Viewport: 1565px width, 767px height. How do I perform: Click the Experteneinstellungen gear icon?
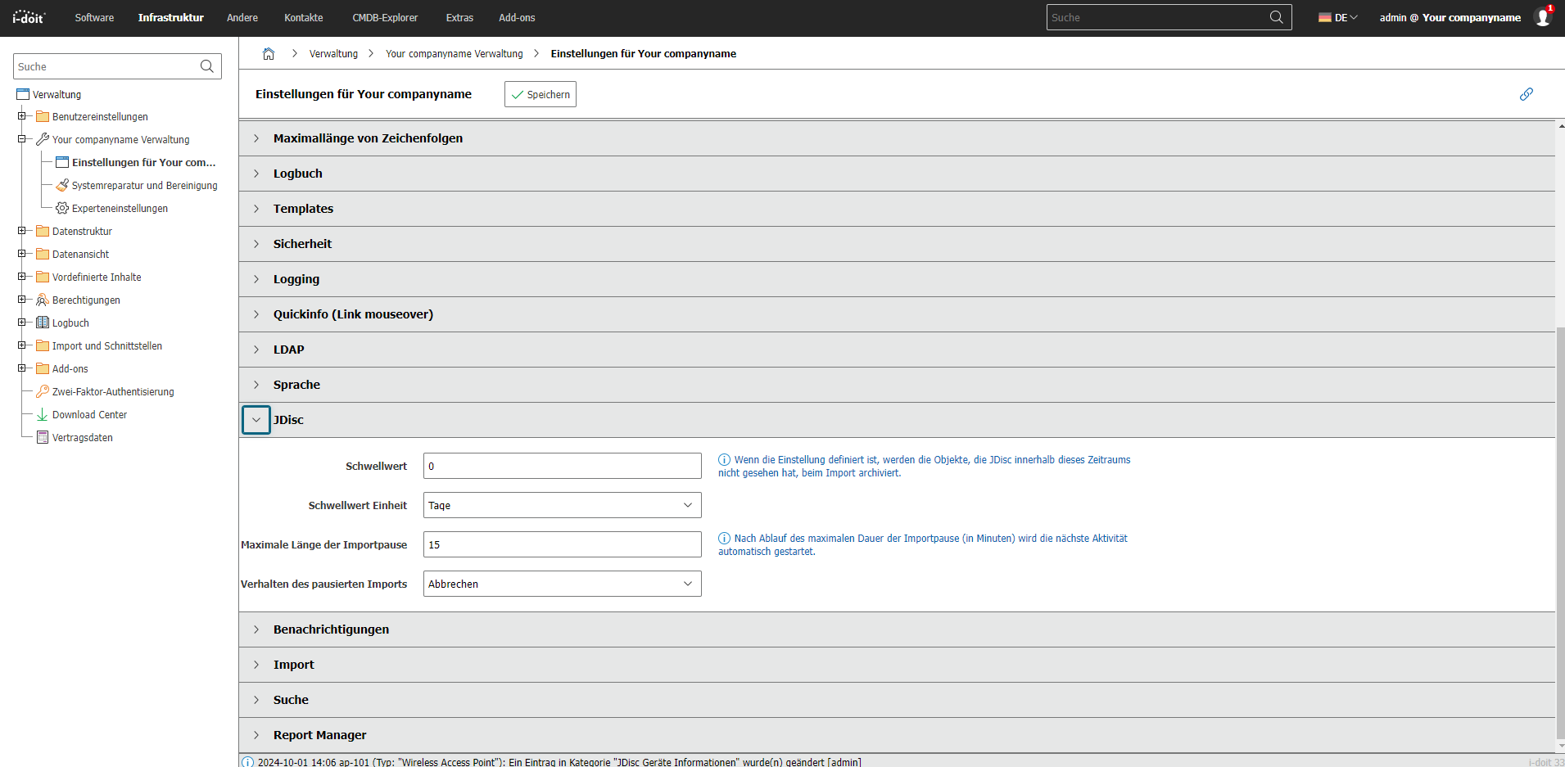click(x=62, y=209)
